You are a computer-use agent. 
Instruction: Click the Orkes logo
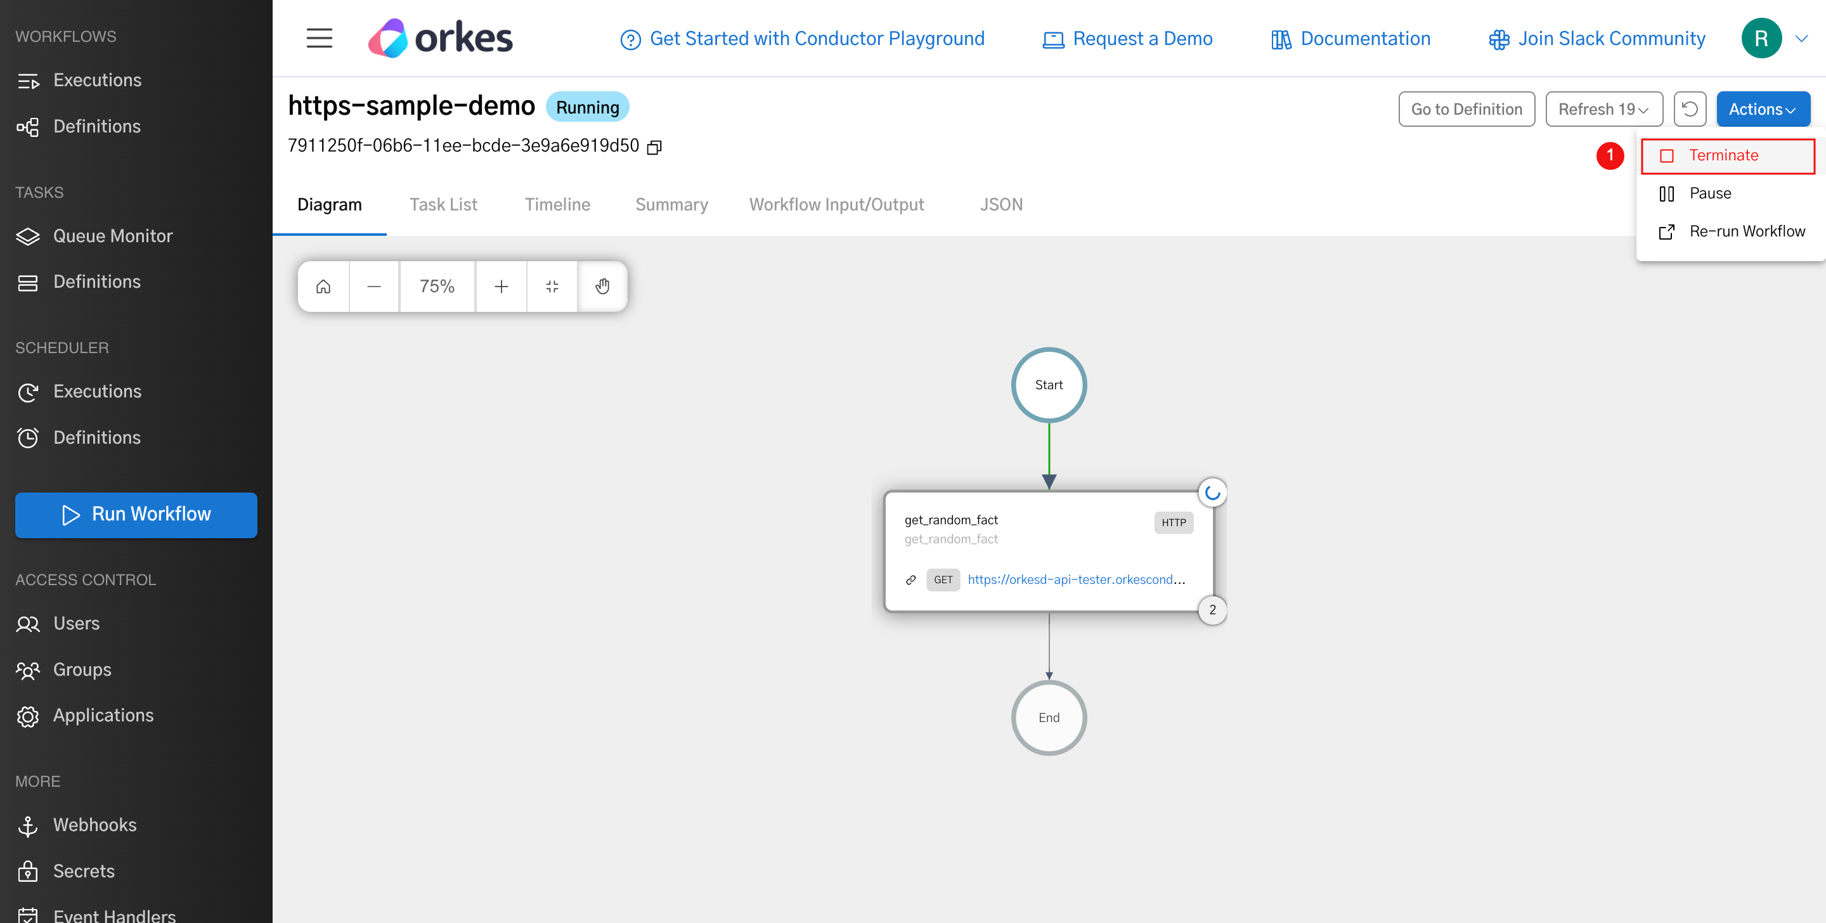[x=439, y=37]
